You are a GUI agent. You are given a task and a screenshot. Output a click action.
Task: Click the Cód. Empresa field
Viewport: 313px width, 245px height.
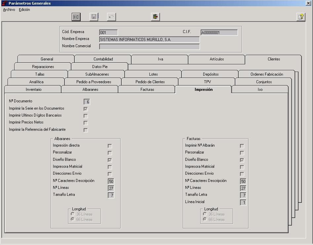pos(108,32)
